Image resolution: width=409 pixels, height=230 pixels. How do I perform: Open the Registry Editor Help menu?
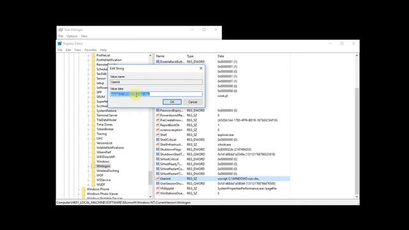click(104, 50)
